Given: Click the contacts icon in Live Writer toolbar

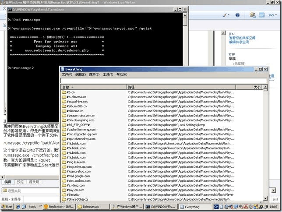Looking at the screenshot, I should coord(253,15).
